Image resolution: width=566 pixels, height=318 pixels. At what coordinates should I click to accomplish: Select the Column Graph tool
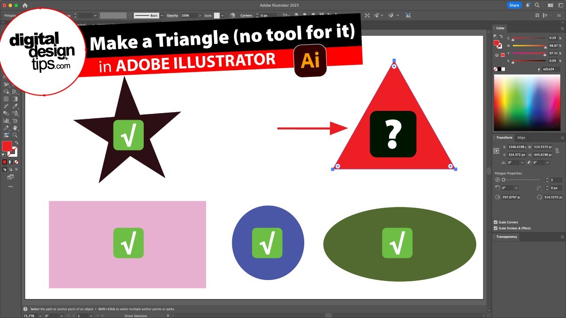pyautogui.click(x=6, y=121)
